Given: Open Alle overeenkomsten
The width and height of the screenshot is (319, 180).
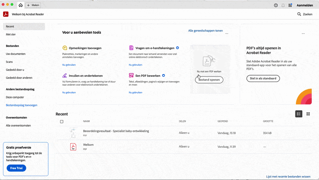Looking at the screenshot, I should (18, 125).
